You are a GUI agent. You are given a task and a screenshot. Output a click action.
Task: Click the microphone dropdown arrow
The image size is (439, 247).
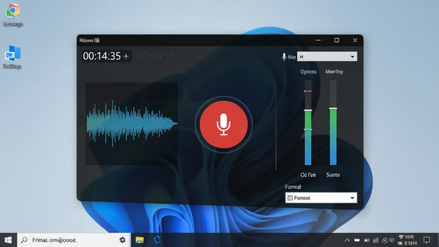pyautogui.click(x=352, y=57)
